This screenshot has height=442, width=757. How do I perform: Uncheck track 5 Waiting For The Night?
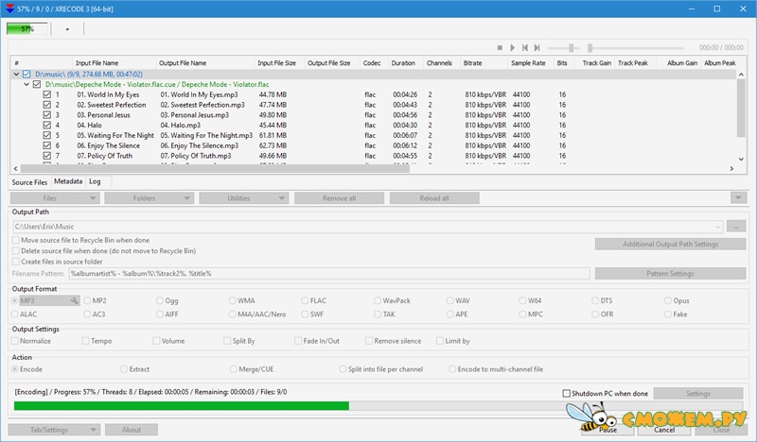click(x=46, y=135)
